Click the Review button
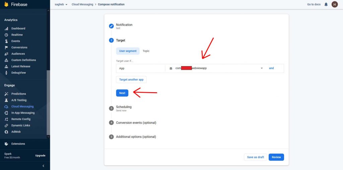This screenshot has height=170, width=343. click(276, 157)
